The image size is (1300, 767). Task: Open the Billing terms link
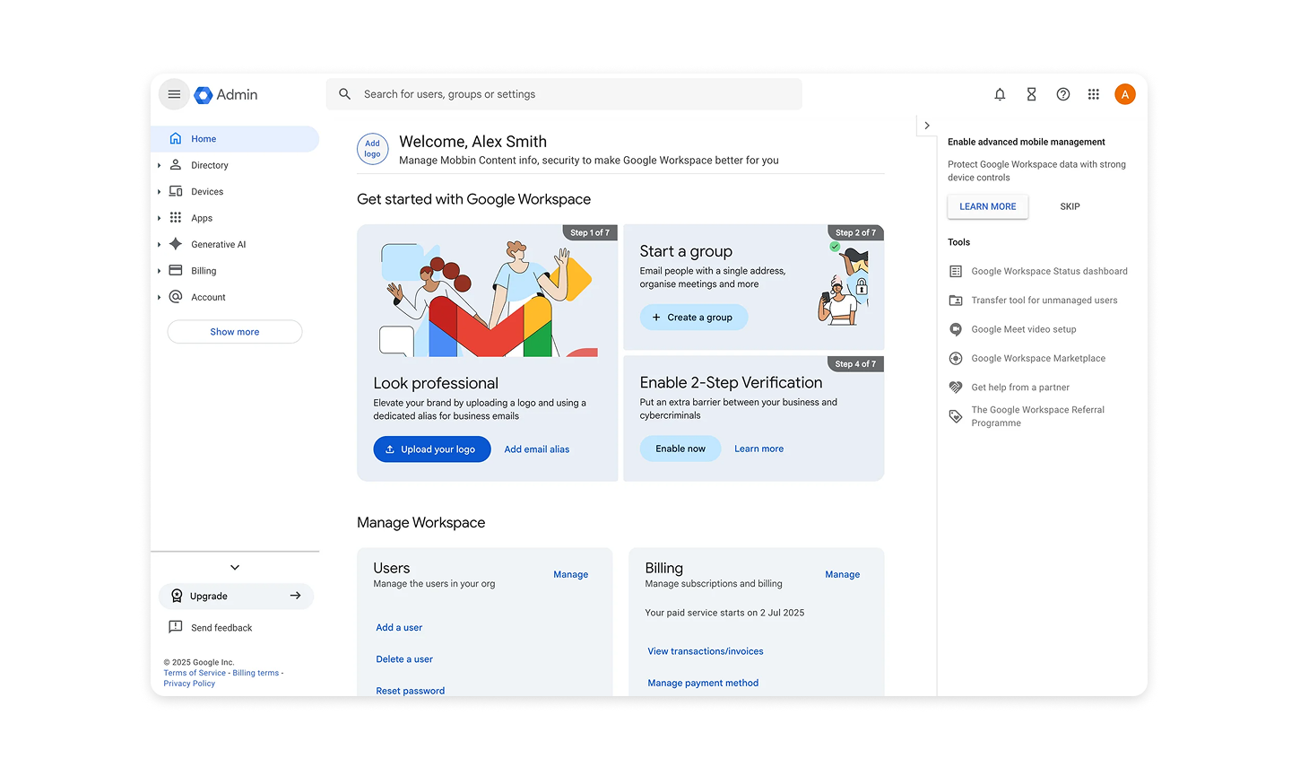coord(256,673)
